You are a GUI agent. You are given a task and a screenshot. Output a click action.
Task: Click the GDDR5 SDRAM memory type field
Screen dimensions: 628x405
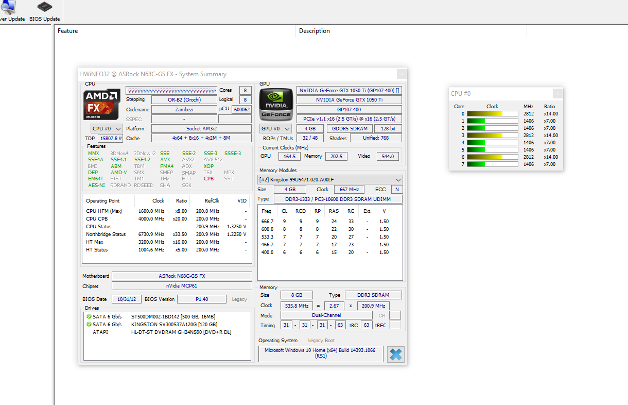(350, 129)
